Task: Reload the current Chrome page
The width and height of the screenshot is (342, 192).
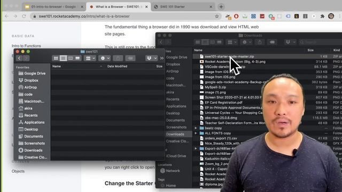Action: tap(24, 16)
